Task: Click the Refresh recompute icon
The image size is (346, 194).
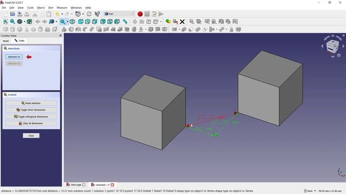Action: (x=89, y=14)
